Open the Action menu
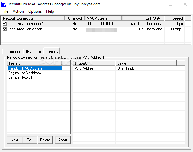The height and width of the screenshot is (152, 193). 18,11
